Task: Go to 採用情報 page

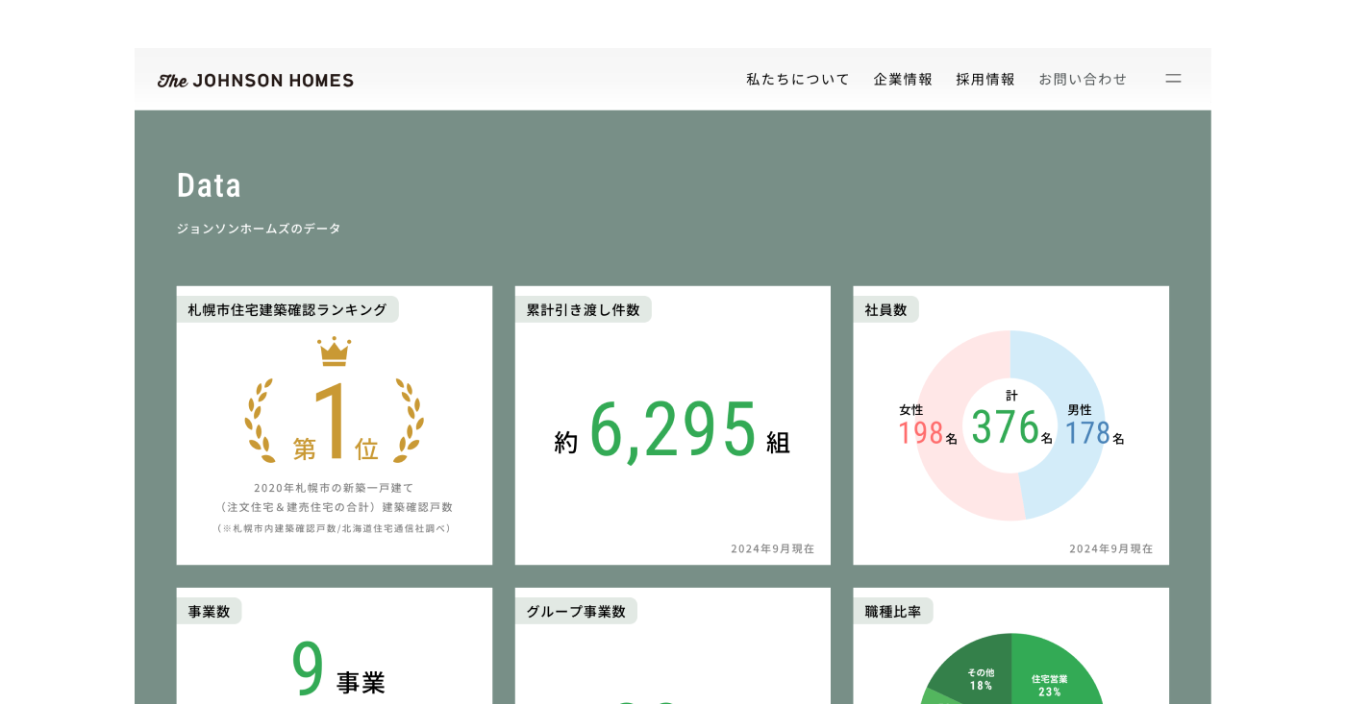Action: (985, 80)
